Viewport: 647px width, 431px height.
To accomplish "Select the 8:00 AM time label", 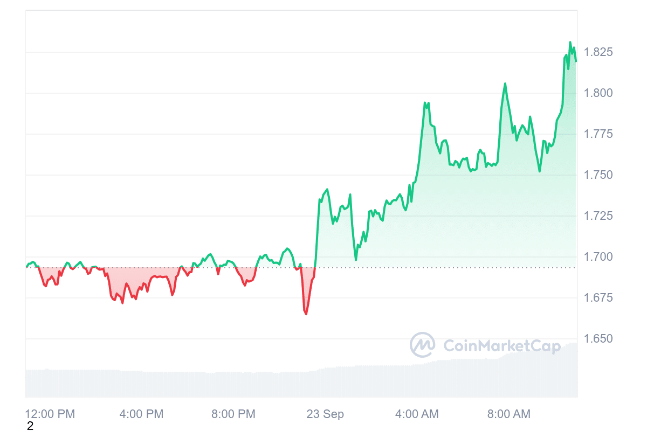I will pyautogui.click(x=509, y=414).
